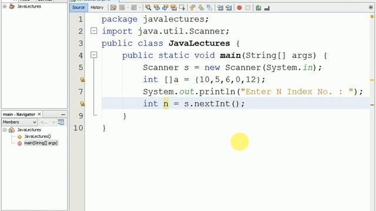Image resolution: width=376 pixels, height=211 pixels.
Task: Click Shift Line Left icon
Action: pyautogui.click(x=220, y=8)
